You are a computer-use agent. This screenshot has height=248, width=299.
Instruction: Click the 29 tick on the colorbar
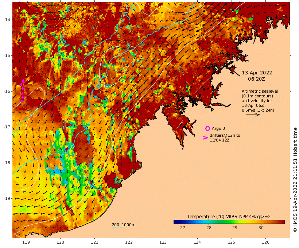pyautogui.click(x=235, y=228)
